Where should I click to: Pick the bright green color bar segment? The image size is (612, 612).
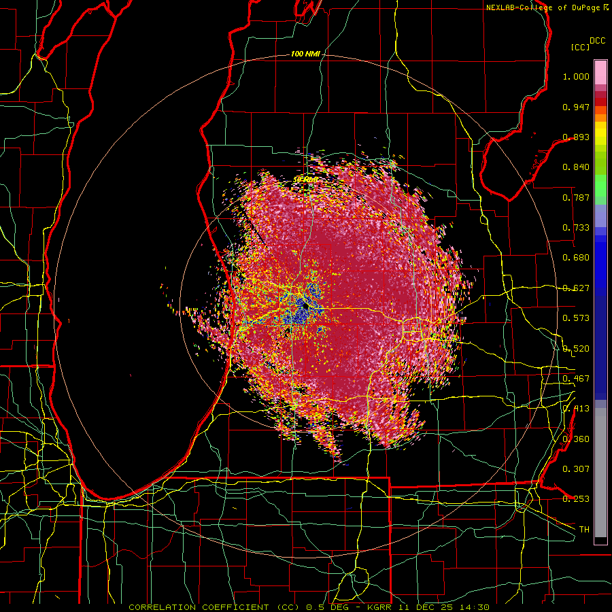point(600,186)
